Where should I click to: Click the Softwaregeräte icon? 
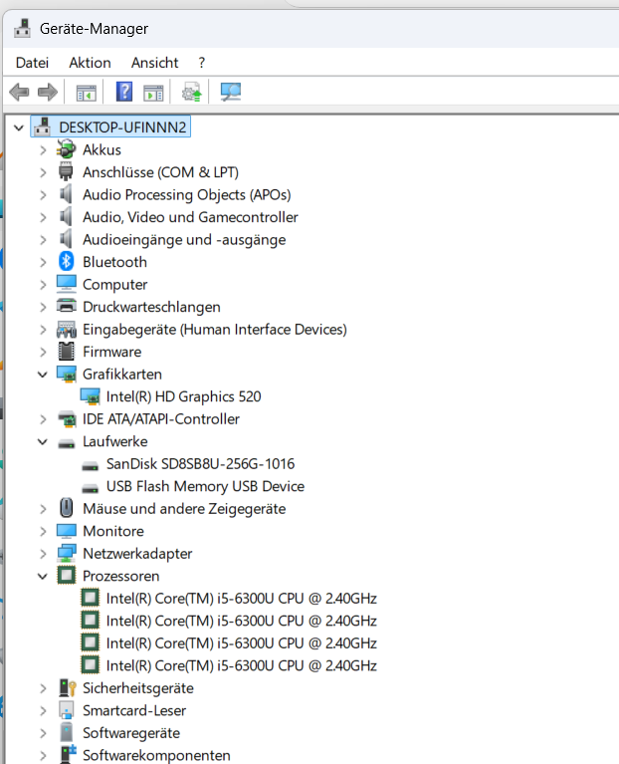tap(67, 732)
